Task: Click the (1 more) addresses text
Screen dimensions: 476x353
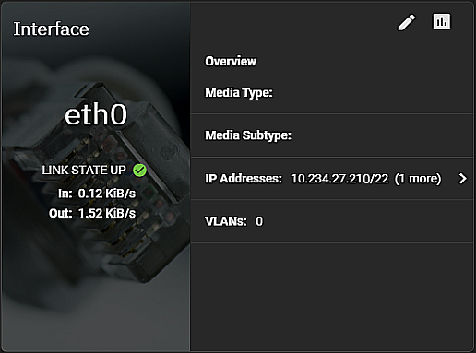Action: [418, 179]
